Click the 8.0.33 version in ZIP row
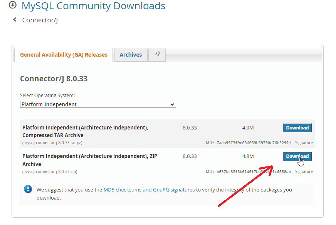Image resolution: width=336 pixels, height=225 pixels. click(x=190, y=156)
